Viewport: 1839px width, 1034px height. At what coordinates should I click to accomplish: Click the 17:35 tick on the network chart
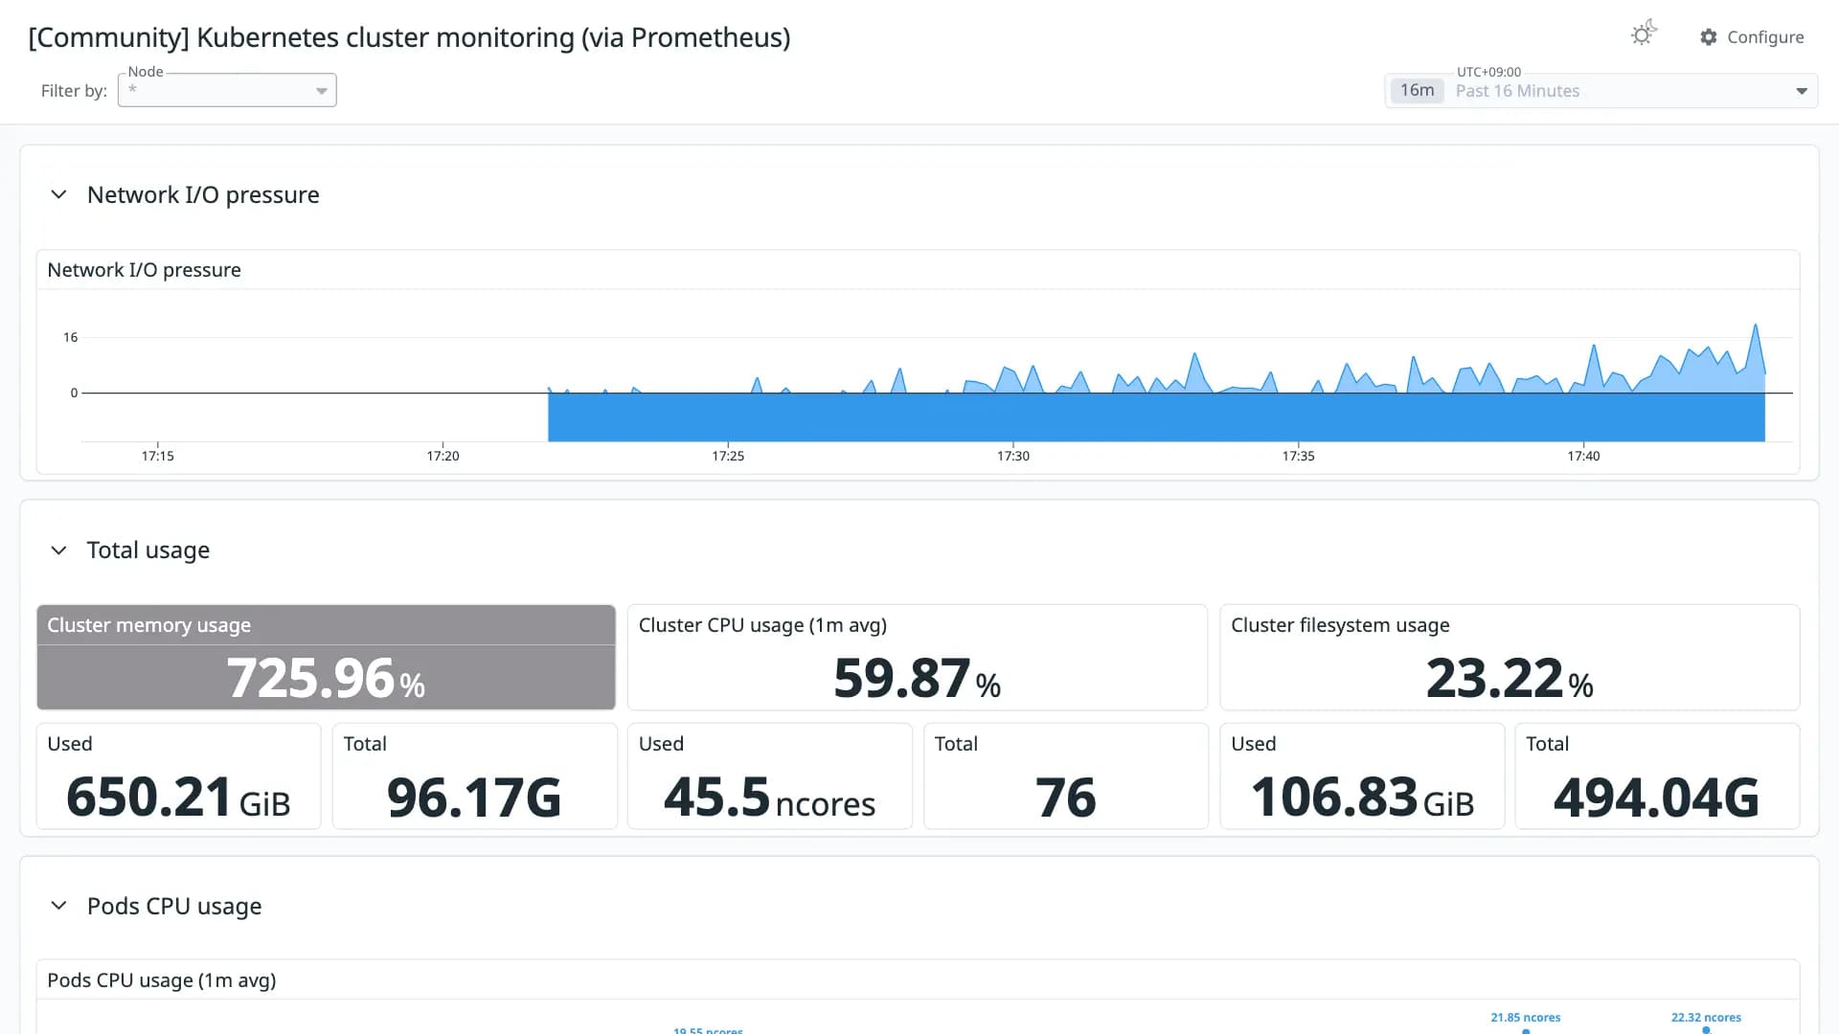[1298, 456]
